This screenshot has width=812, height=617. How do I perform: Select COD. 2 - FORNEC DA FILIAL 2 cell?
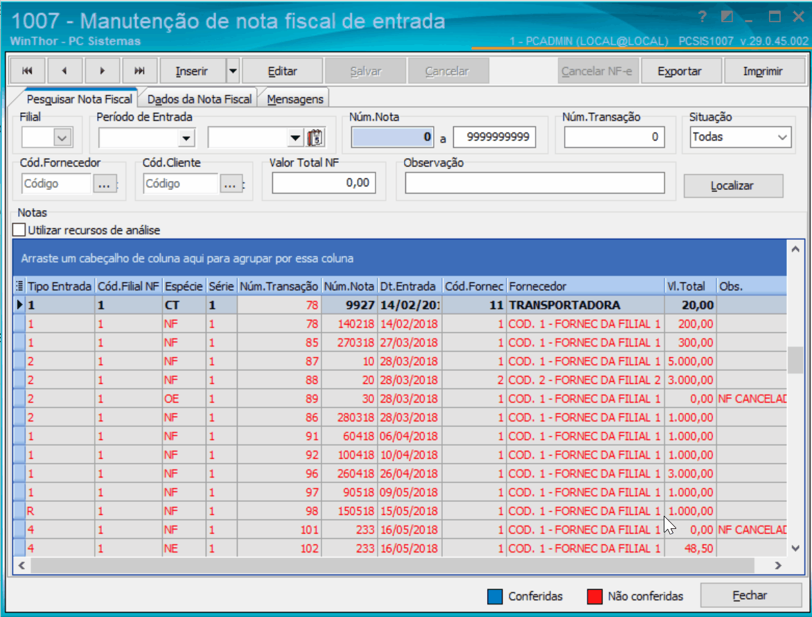[585, 380]
